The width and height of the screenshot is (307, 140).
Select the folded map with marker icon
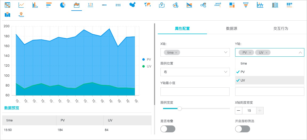click(x=7, y=14)
